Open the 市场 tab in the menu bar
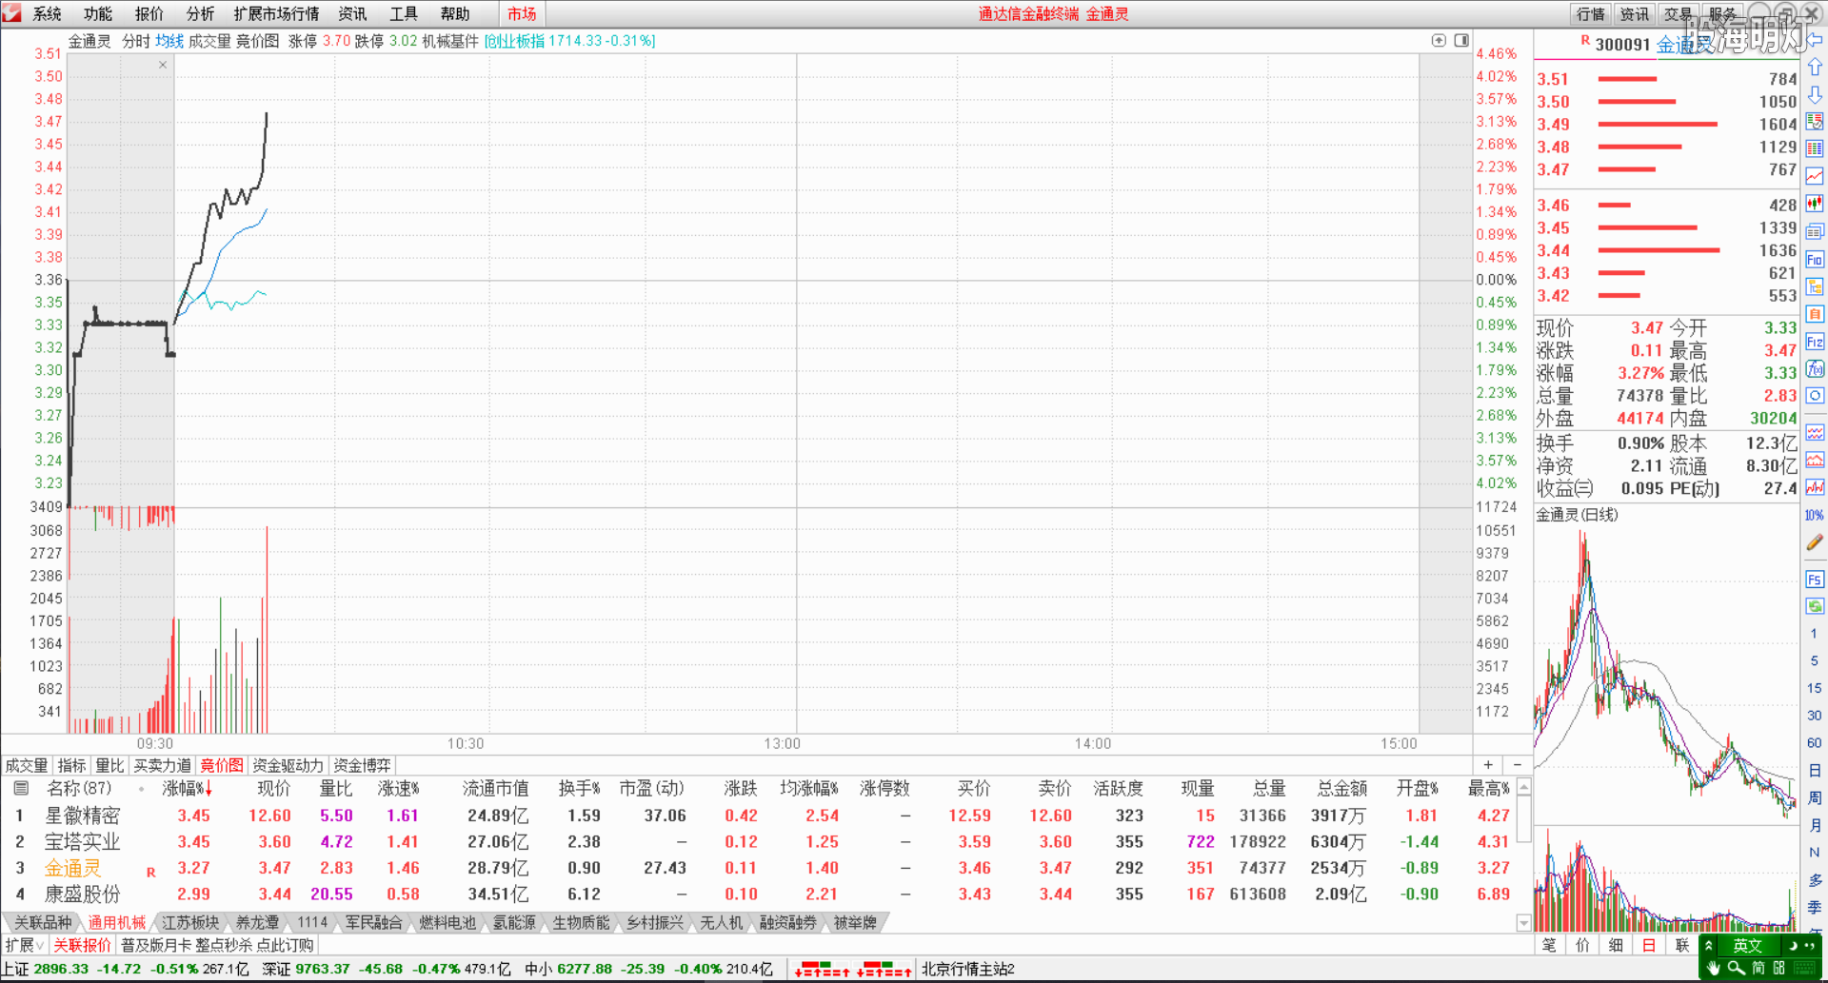The image size is (1828, 983). click(x=522, y=13)
